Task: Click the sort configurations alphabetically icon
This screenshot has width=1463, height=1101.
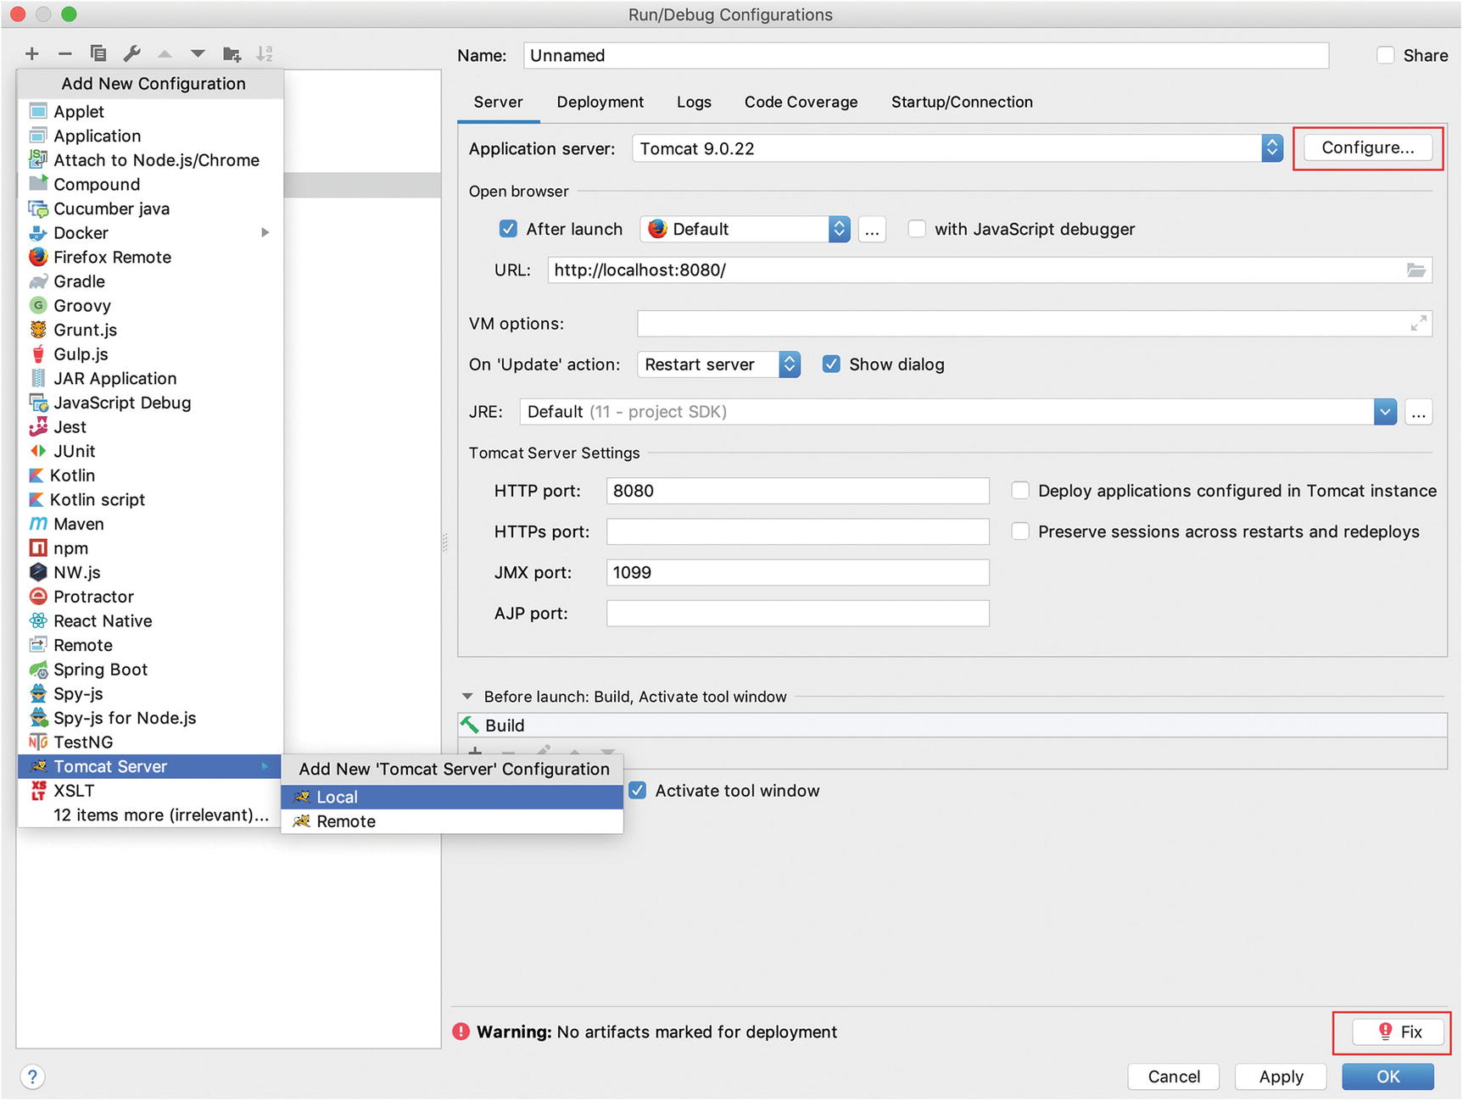Action: 265,54
